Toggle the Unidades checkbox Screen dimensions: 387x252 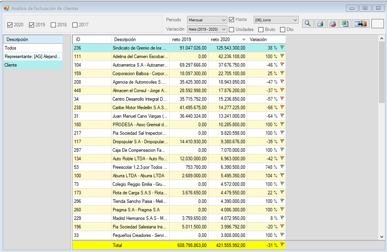coord(232,29)
